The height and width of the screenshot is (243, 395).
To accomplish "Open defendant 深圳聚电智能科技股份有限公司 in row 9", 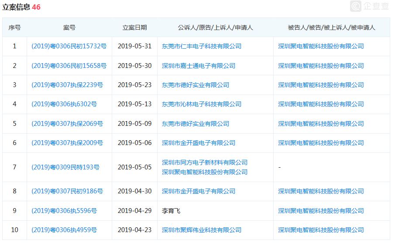I will pyautogui.click(x=321, y=211).
